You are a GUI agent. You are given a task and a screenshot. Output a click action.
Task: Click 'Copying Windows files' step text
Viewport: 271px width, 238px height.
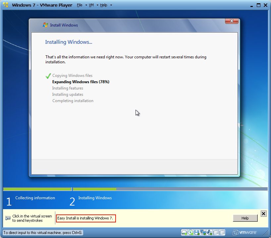[72, 76]
